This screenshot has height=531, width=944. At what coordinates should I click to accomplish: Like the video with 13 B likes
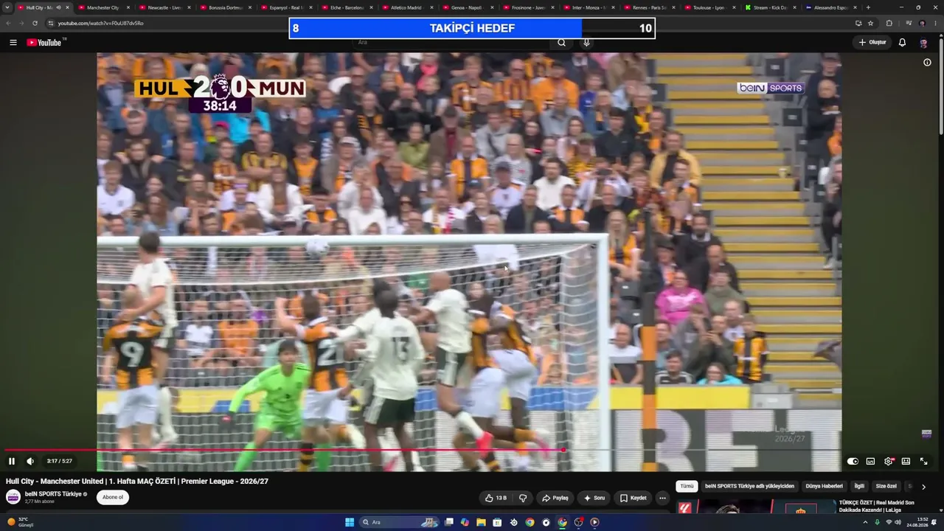(x=496, y=498)
